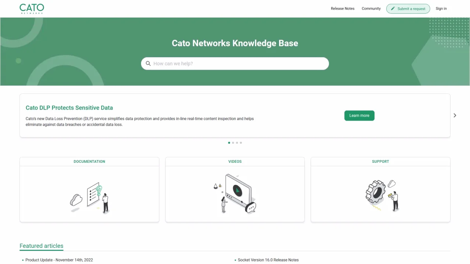Viewport: 470px width, 264px height.
Task: Open the Support card illustration
Action: coord(382,195)
